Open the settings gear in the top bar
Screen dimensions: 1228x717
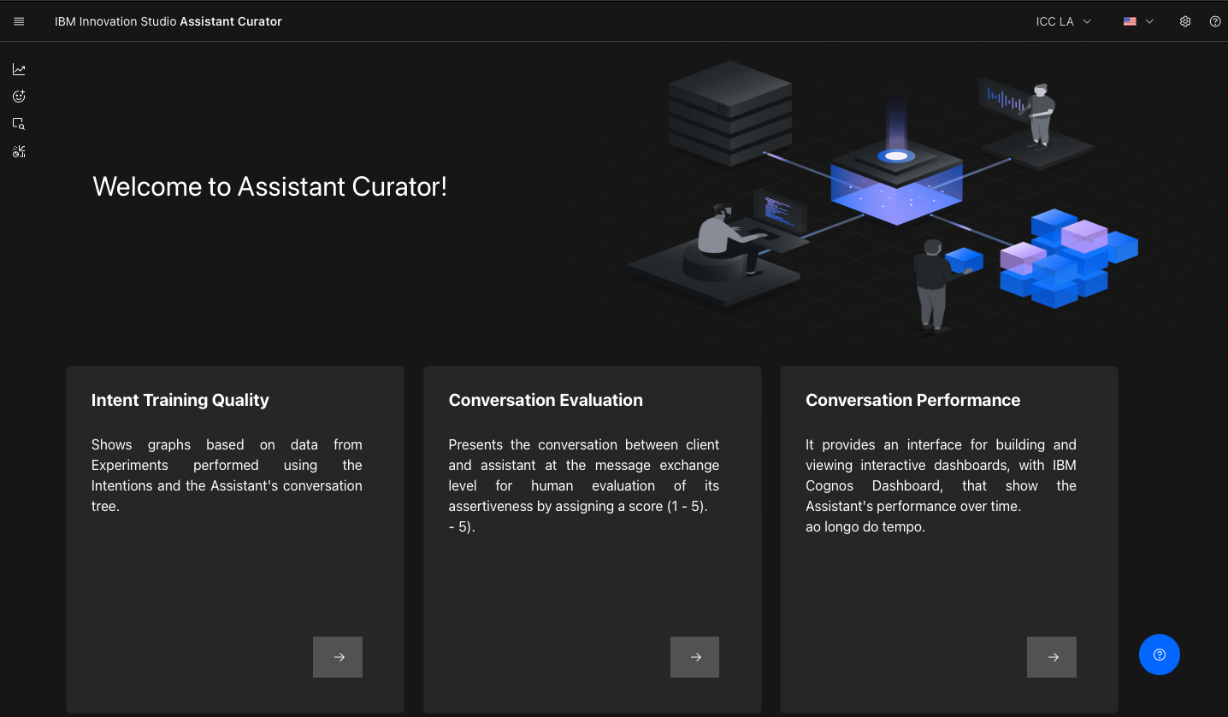point(1185,21)
